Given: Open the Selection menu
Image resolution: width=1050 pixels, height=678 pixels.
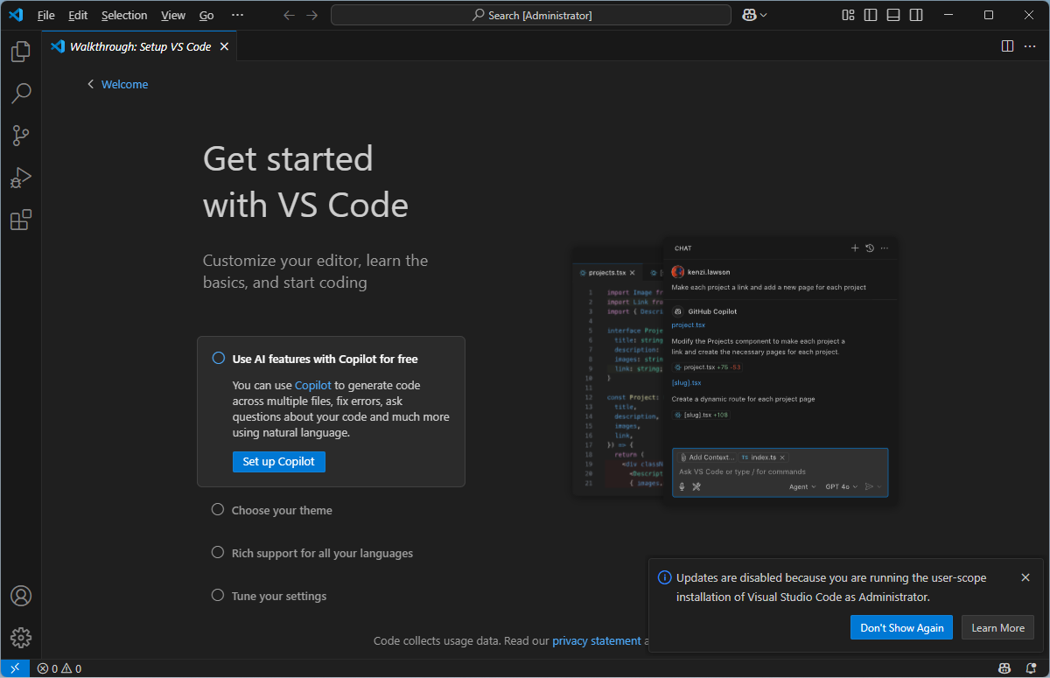Looking at the screenshot, I should 124,15.
